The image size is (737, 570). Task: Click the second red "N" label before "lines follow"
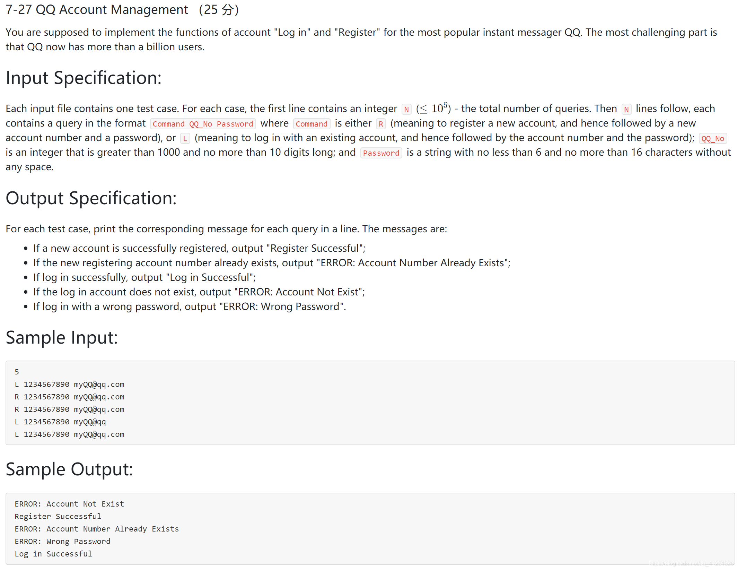[626, 109]
